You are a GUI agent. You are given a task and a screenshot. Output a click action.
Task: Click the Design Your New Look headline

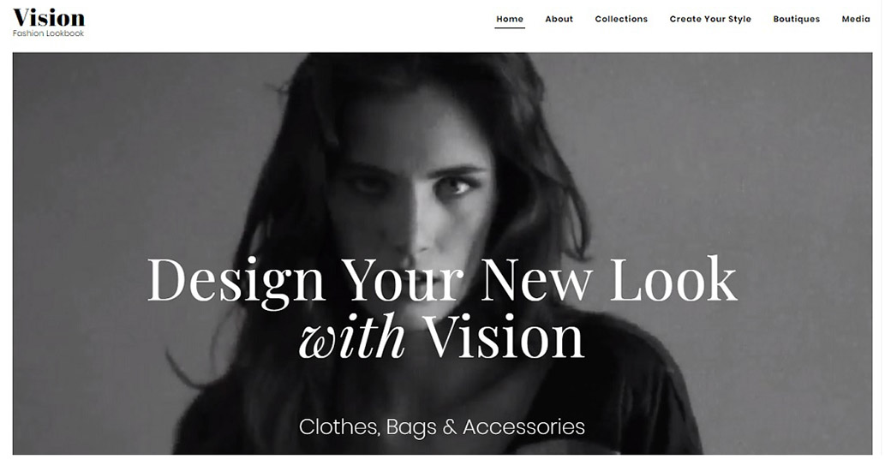(x=442, y=279)
